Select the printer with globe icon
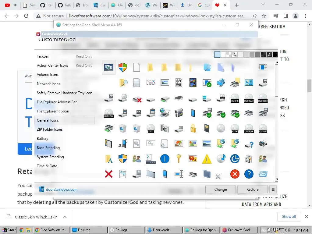This screenshot has height=234, width=312. [x=165, y=113]
